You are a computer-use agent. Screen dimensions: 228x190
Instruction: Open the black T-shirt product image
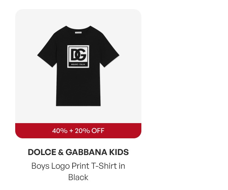coord(78,66)
